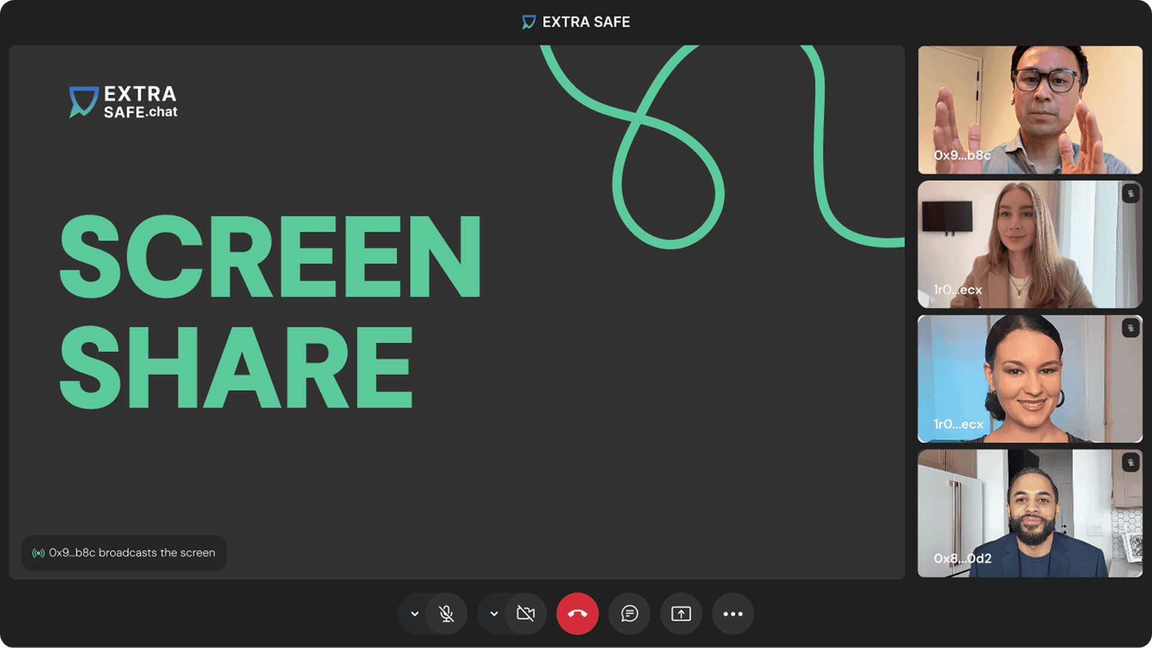The width and height of the screenshot is (1152, 648).
Task: Expand the microphone options chevron
Action: [415, 614]
